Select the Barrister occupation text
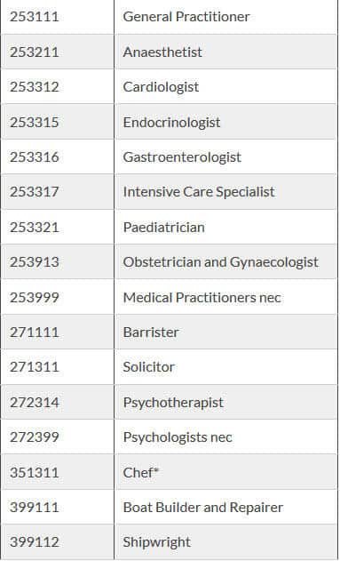Viewport: 340px width, 561px height. pos(151,333)
